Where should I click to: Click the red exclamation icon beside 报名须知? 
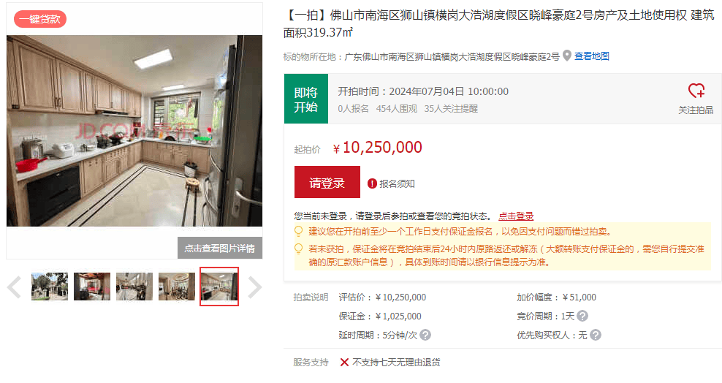[372, 183]
